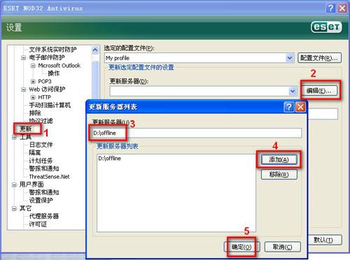This screenshot has height=260, width=350.
Task: Select 排除 in the tree
Action: tap(35, 113)
